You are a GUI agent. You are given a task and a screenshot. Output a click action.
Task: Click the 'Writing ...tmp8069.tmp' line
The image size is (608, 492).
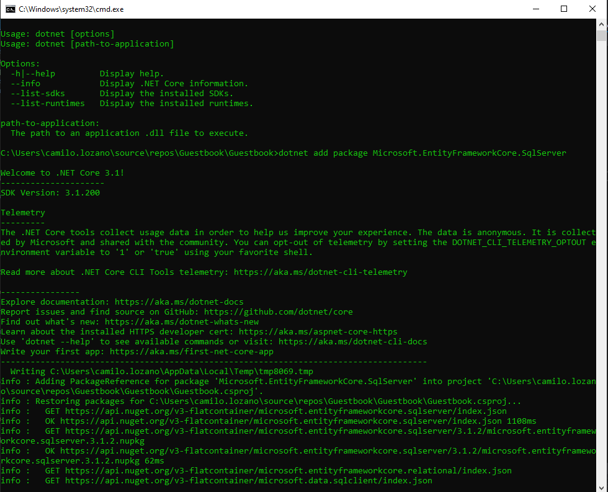tap(162, 372)
